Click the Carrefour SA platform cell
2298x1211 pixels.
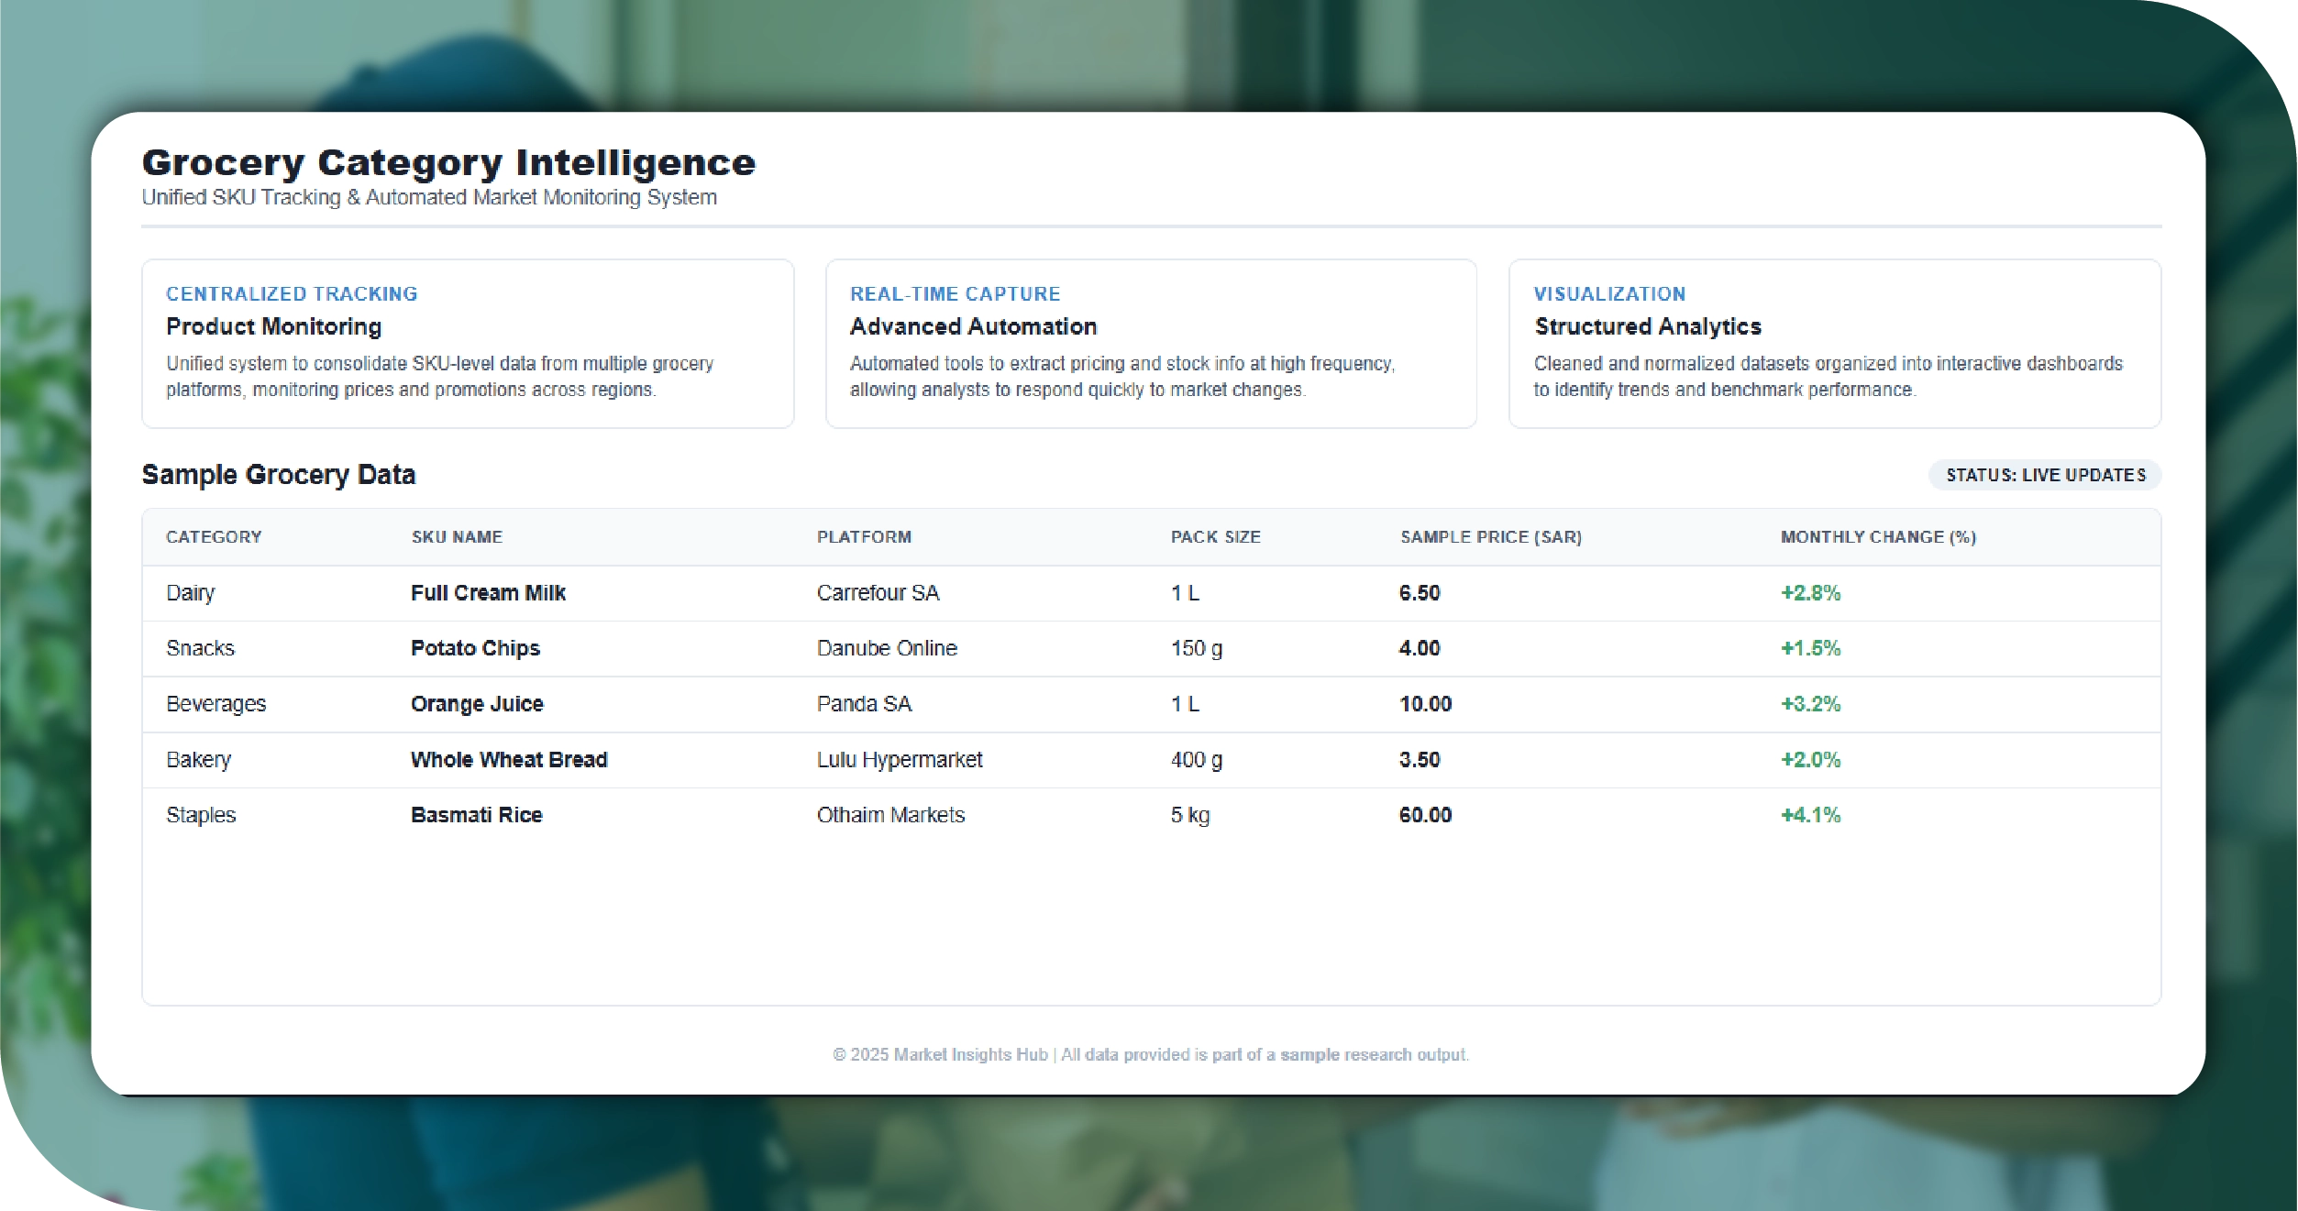878,593
